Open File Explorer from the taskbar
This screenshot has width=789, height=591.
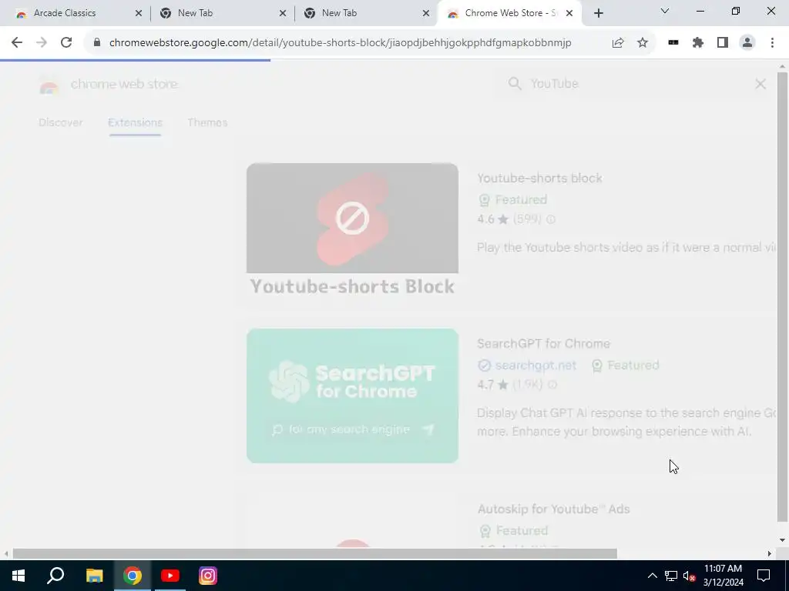[94, 576]
